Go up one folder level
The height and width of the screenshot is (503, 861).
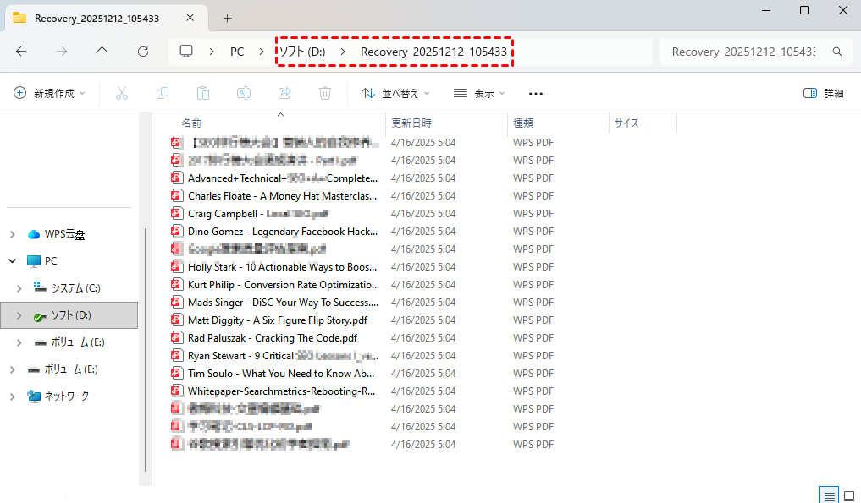click(102, 52)
